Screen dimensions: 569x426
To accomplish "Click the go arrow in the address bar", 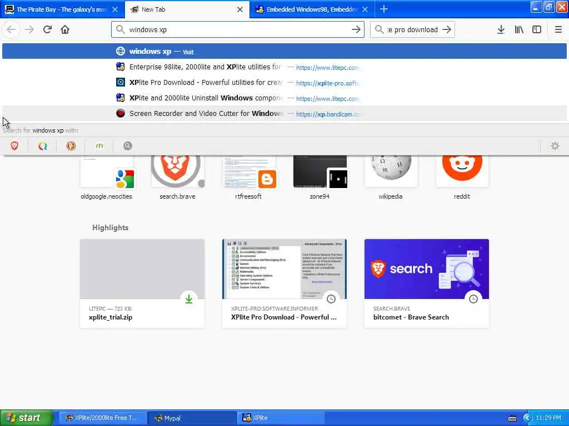I will [356, 29].
